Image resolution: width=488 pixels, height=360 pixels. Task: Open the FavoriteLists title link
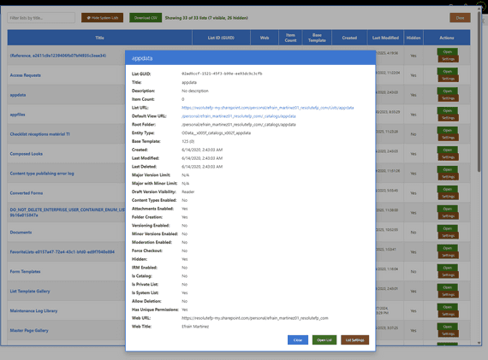point(62,251)
